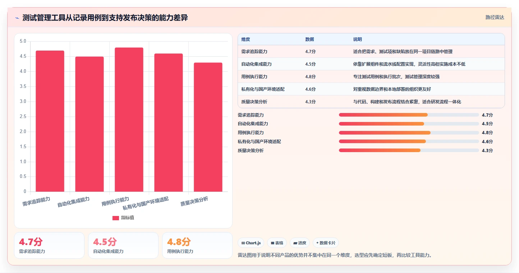Click the 4.7分 value in the table
This screenshot has height=273, width=519.
(x=310, y=52)
